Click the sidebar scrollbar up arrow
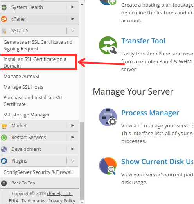 [x=82, y=4]
